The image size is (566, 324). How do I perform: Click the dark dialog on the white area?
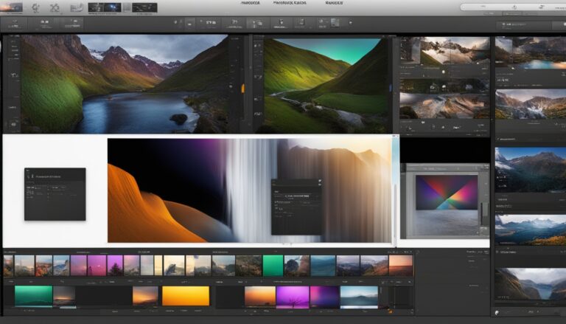pos(55,194)
